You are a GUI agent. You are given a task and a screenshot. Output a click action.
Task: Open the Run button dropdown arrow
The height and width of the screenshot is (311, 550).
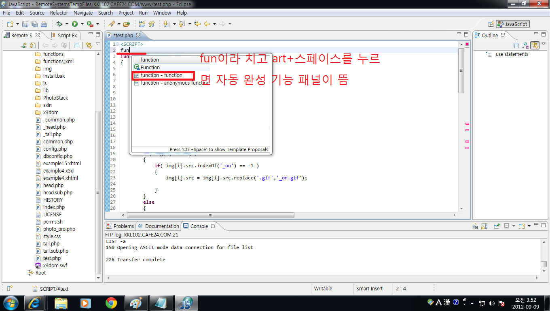pos(82,24)
